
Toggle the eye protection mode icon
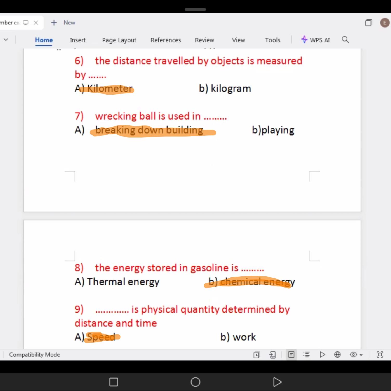(353, 355)
